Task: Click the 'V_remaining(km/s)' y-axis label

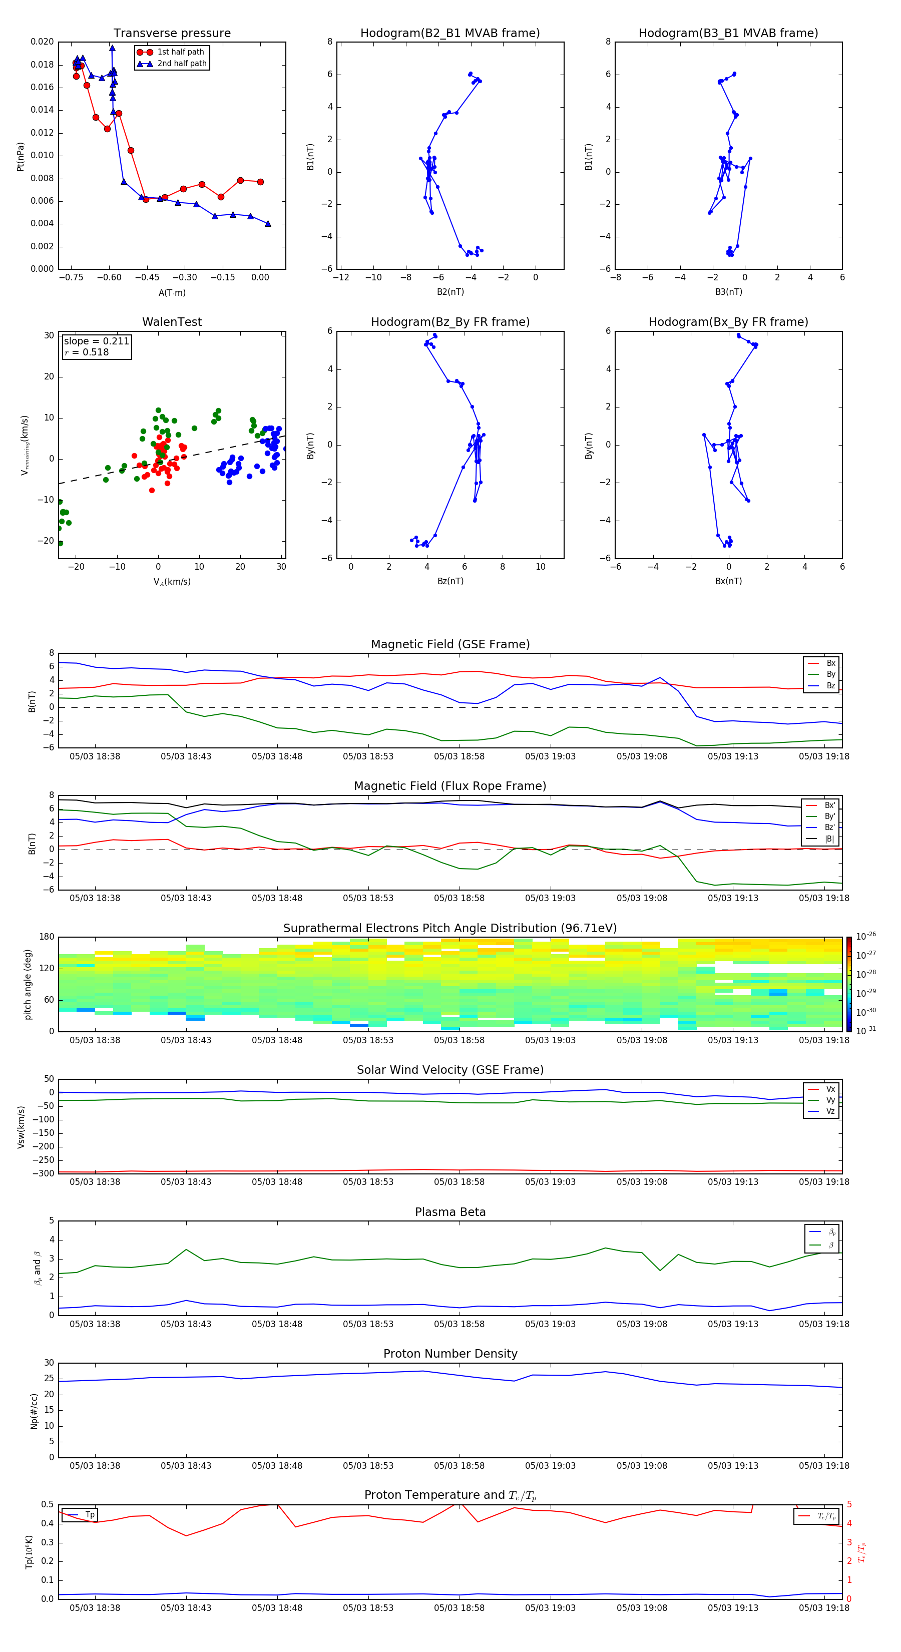Action: [x=25, y=445]
